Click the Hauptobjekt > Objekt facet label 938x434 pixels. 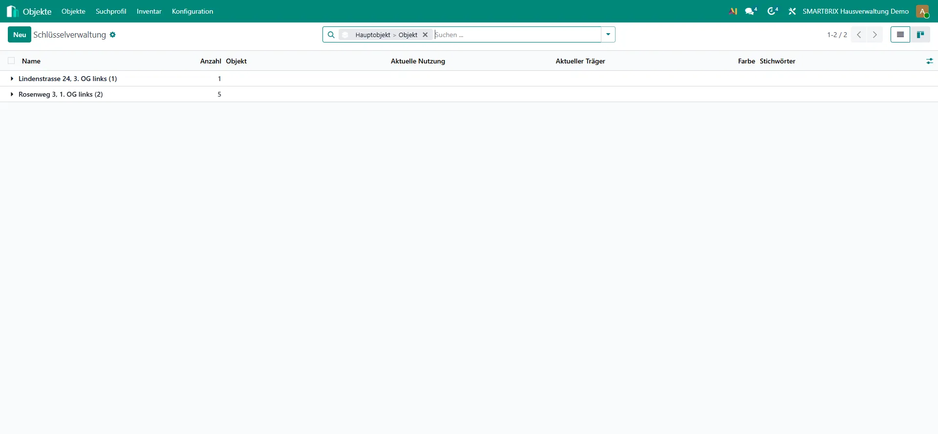(x=386, y=35)
